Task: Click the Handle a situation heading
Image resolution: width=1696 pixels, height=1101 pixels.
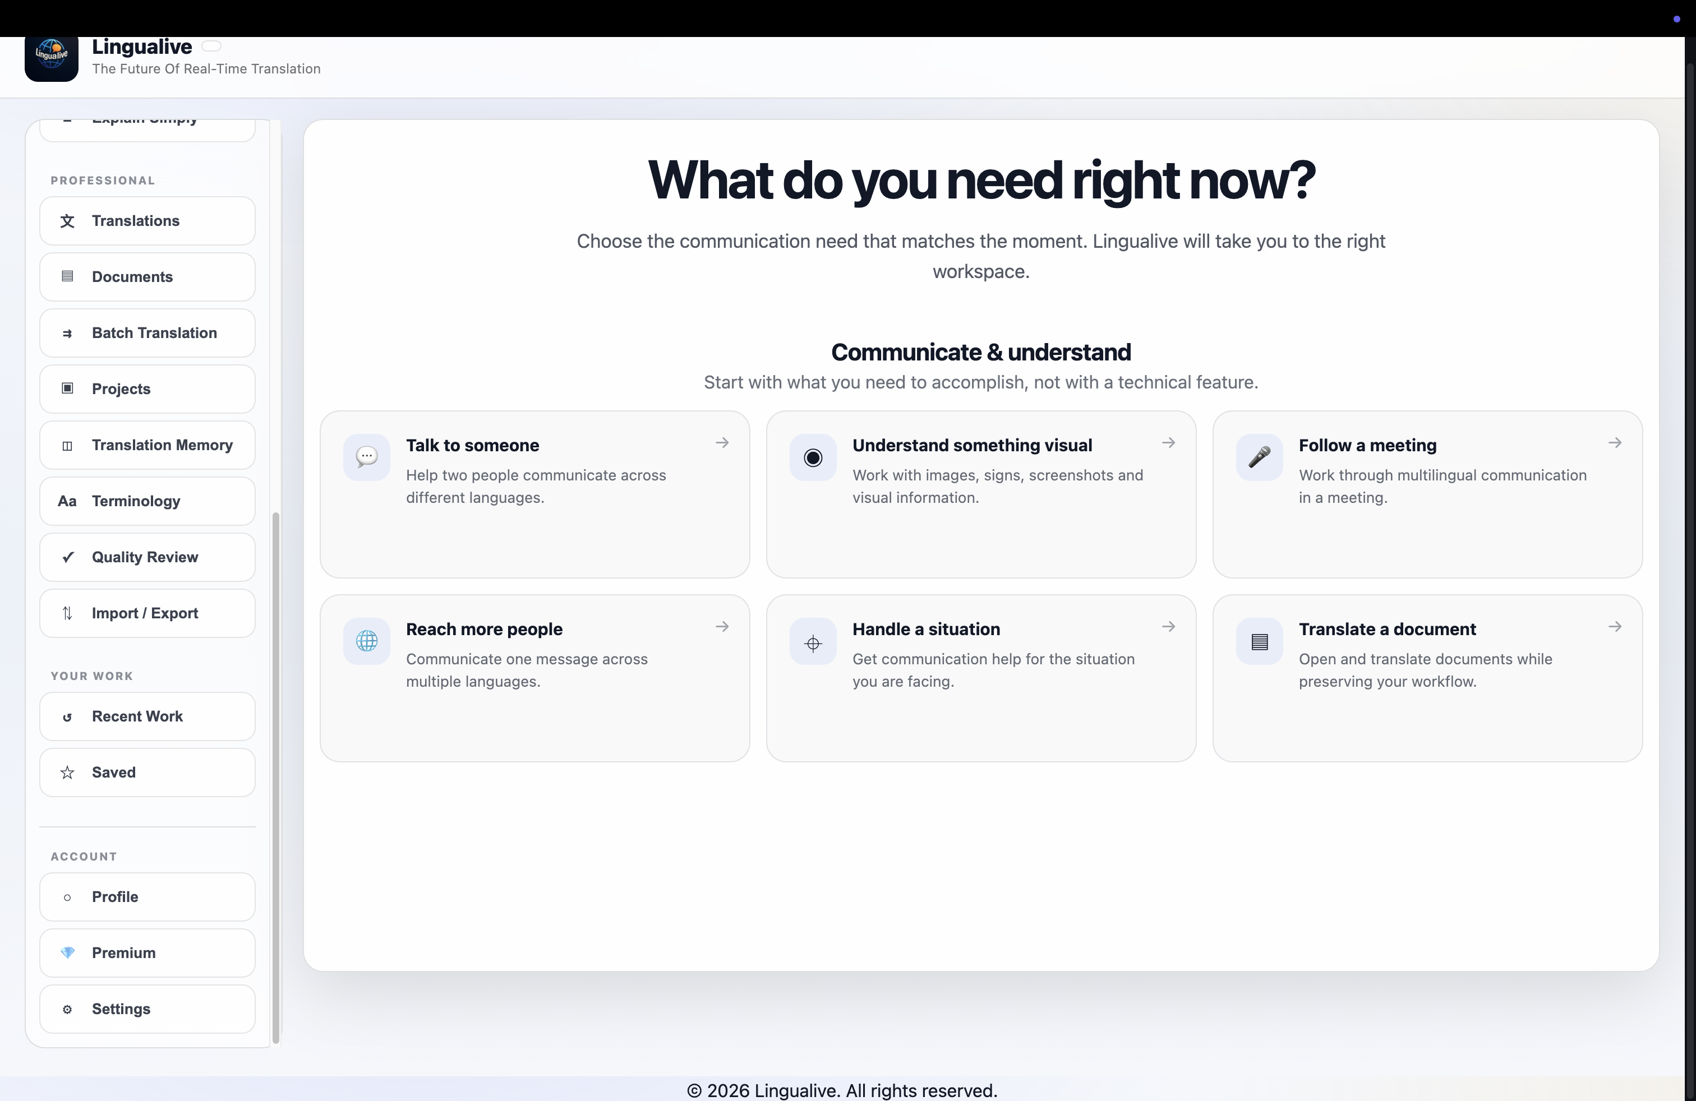Action: (925, 629)
